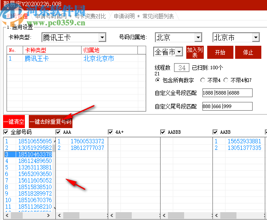Click the 加入列表 button

point(195,52)
